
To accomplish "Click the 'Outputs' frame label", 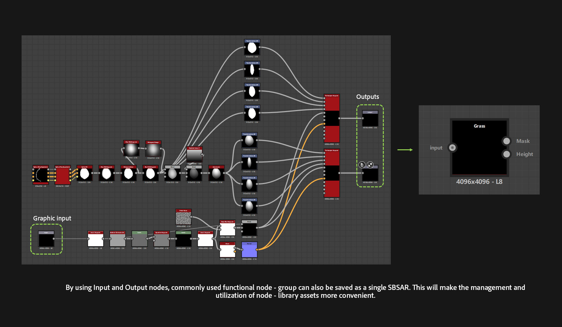I will (x=368, y=97).
